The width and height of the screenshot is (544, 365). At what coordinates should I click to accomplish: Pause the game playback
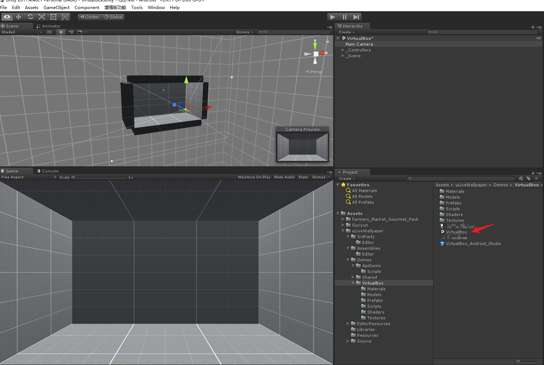tap(344, 17)
